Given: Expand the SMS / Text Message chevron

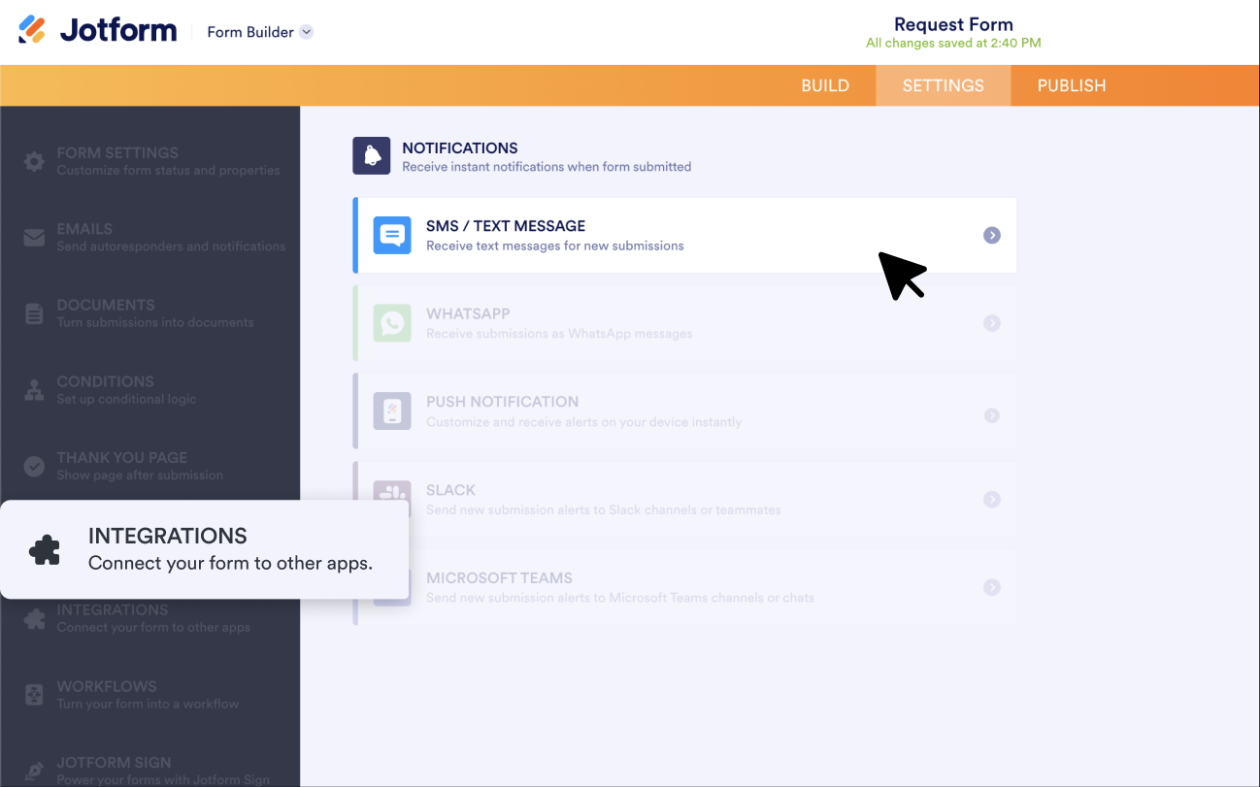Looking at the screenshot, I should pos(991,235).
